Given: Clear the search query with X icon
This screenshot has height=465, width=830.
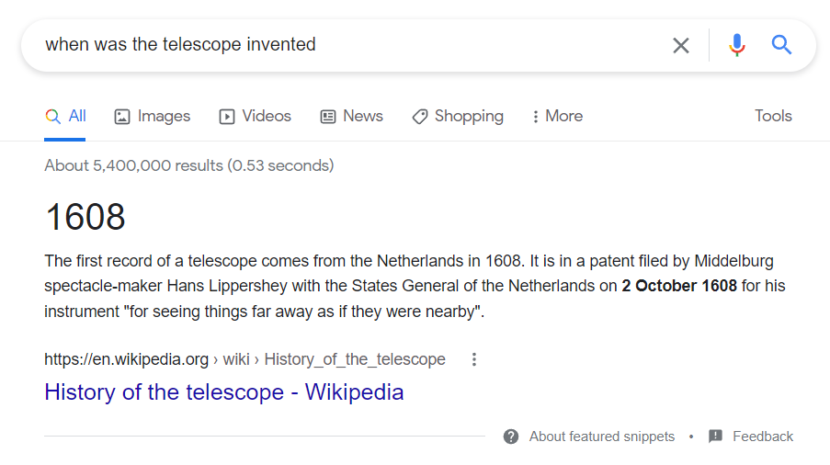Looking at the screenshot, I should (681, 46).
